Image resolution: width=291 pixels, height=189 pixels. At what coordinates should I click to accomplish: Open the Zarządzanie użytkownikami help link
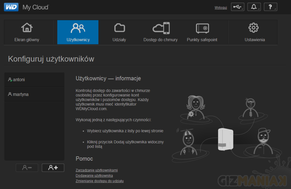[96, 170]
